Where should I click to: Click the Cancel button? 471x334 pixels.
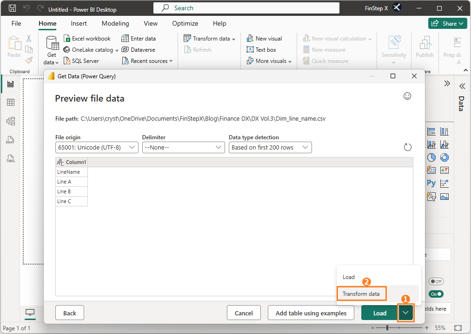pyautogui.click(x=244, y=313)
